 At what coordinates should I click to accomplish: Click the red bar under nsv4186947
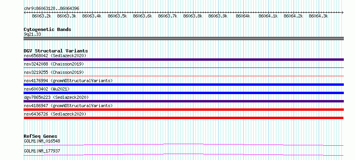click(183, 110)
